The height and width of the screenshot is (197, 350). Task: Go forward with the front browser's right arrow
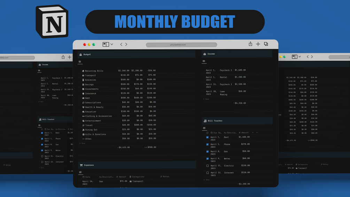click(x=126, y=44)
